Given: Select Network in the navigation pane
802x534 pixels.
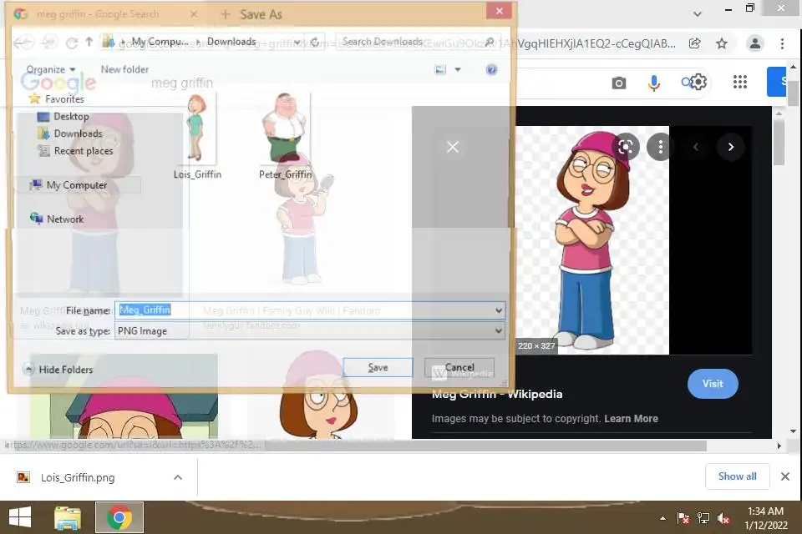Looking at the screenshot, I should [57, 219].
